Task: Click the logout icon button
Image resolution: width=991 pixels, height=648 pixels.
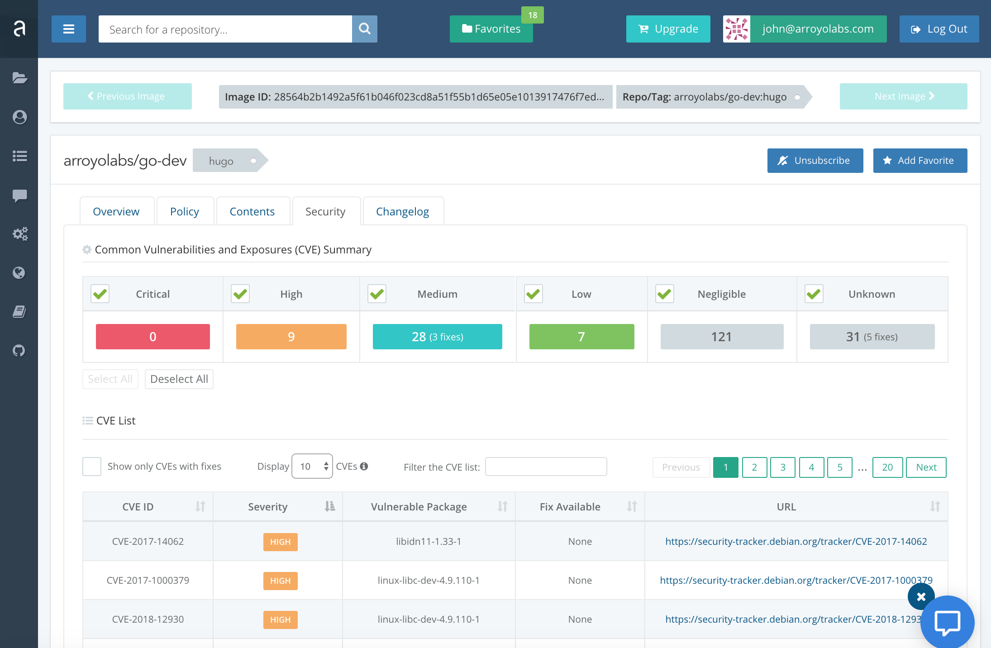Action: (917, 29)
